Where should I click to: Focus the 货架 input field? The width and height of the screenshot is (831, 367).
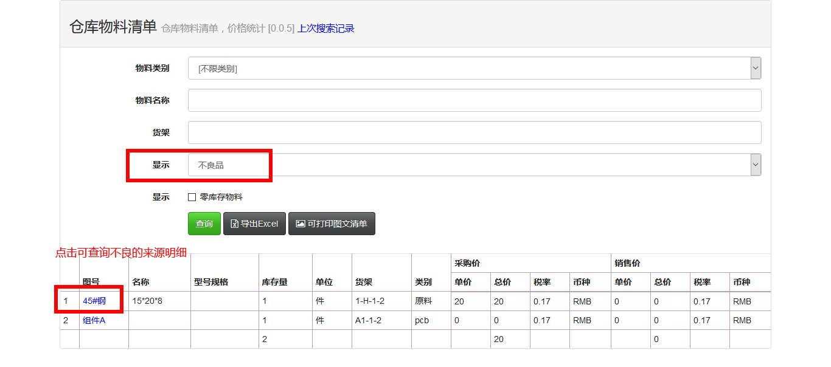coord(475,132)
